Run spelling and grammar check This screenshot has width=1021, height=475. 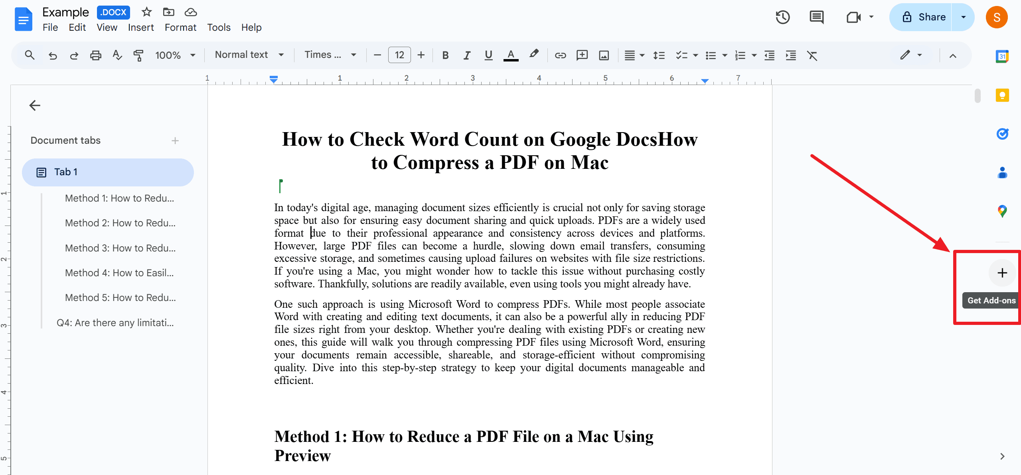tap(117, 55)
